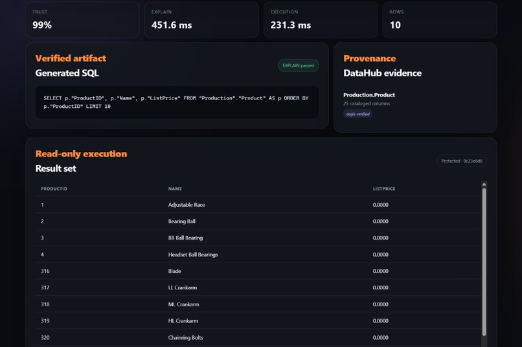522x347 pixels.
Task: Select the Bearing Ball name cell
Action: tap(182, 222)
